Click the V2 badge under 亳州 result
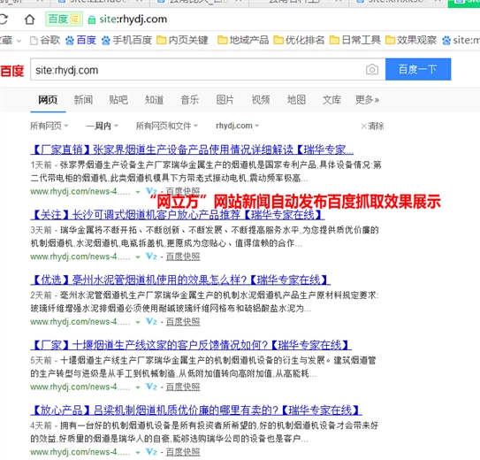This screenshot has width=480, height=460. pyautogui.click(x=151, y=322)
